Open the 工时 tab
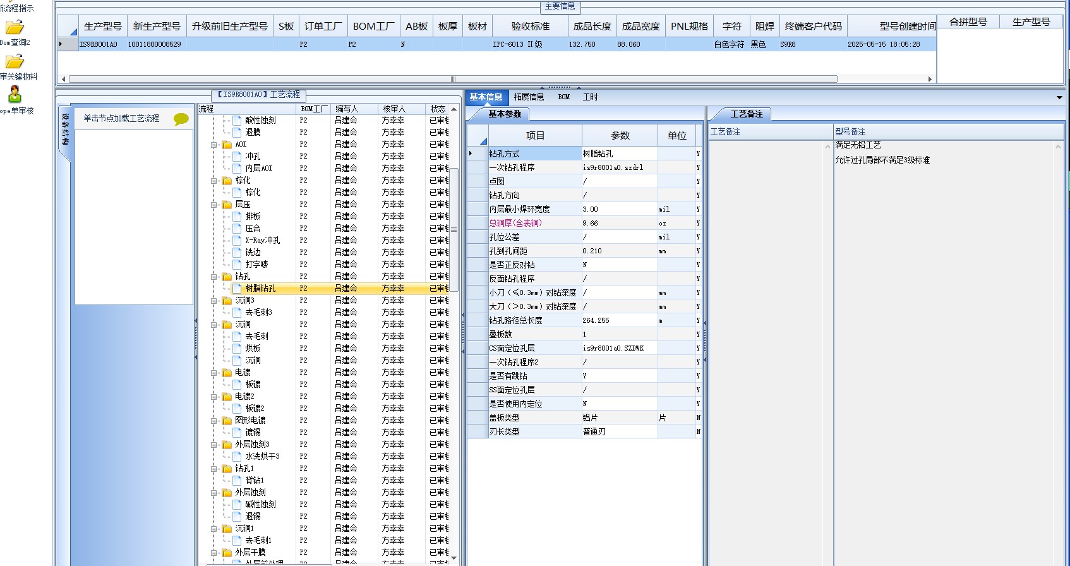This screenshot has width=1070, height=566. tap(590, 97)
